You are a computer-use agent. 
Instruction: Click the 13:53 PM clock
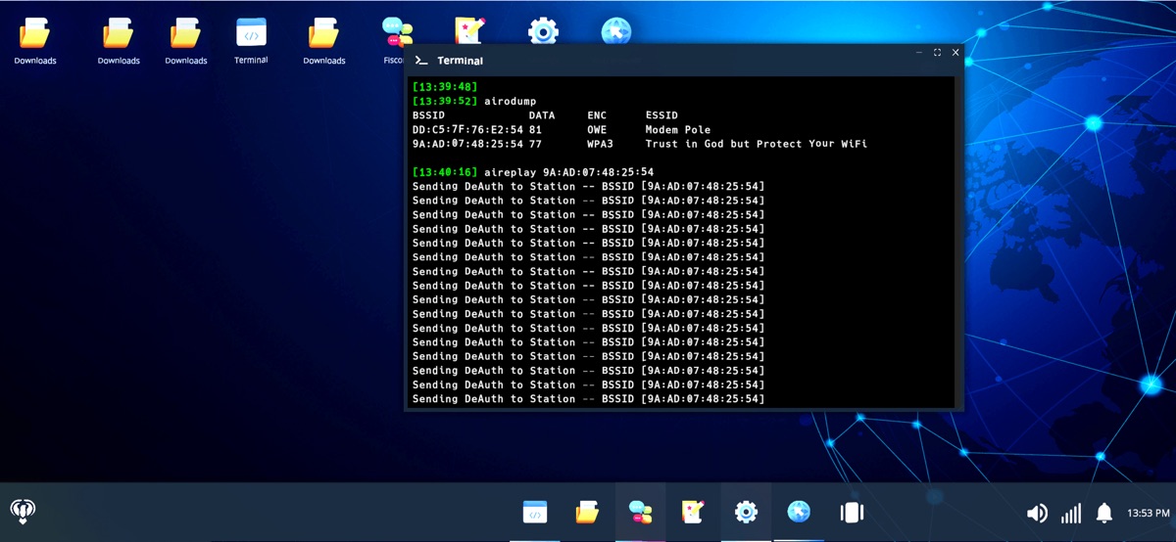point(1149,513)
